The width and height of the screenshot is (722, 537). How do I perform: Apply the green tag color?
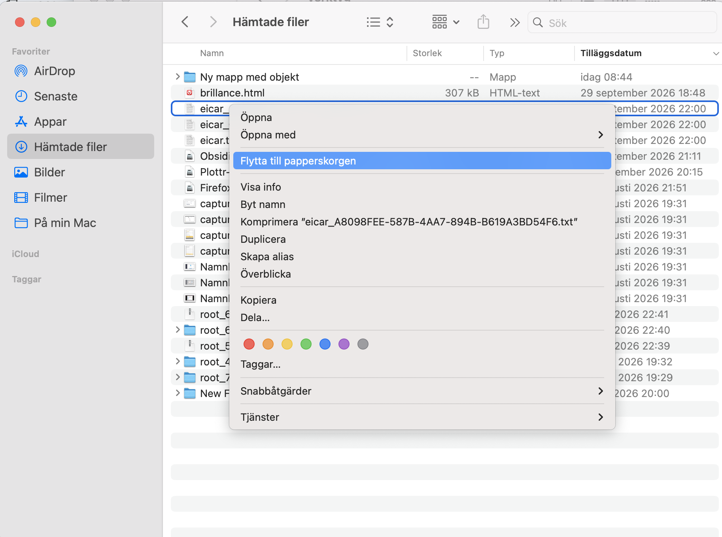point(306,344)
